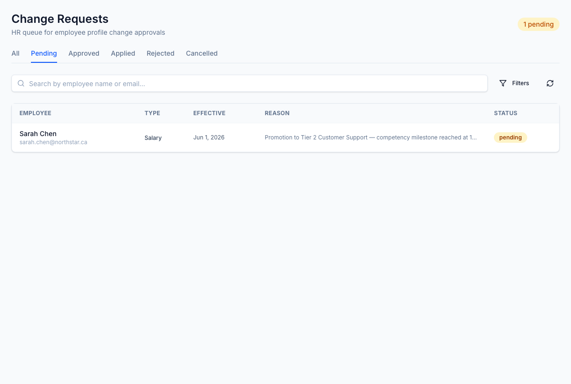Click the EMPLOYEE column header
This screenshot has width=571, height=384.
35,113
